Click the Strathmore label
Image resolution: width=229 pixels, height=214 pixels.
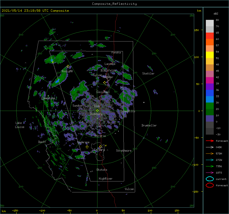124,151
